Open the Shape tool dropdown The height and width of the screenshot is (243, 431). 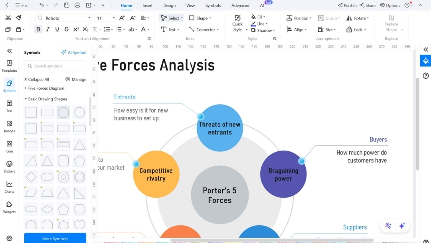click(200, 18)
